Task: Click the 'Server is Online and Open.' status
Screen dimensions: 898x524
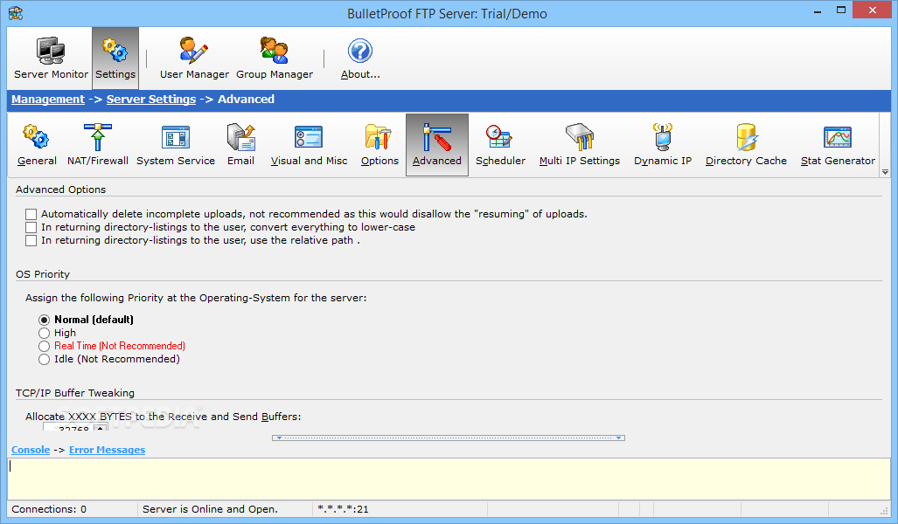Action: coord(210,509)
